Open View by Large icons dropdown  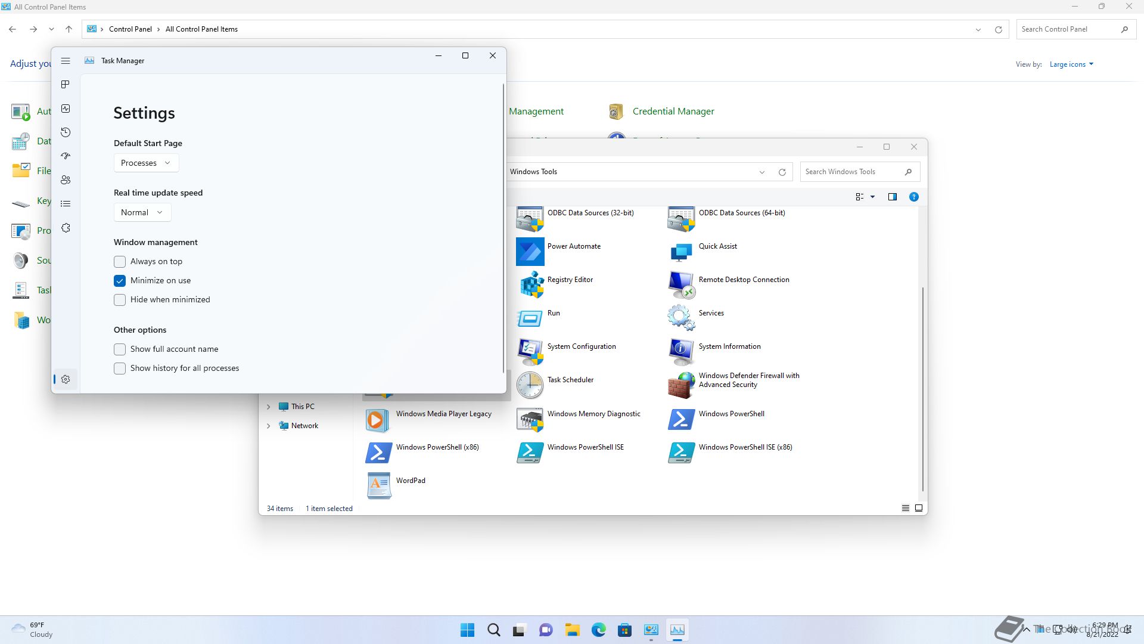coord(1071,64)
